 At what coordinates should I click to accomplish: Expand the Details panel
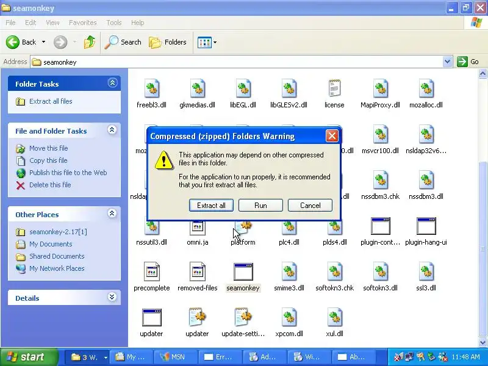[x=112, y=297]
